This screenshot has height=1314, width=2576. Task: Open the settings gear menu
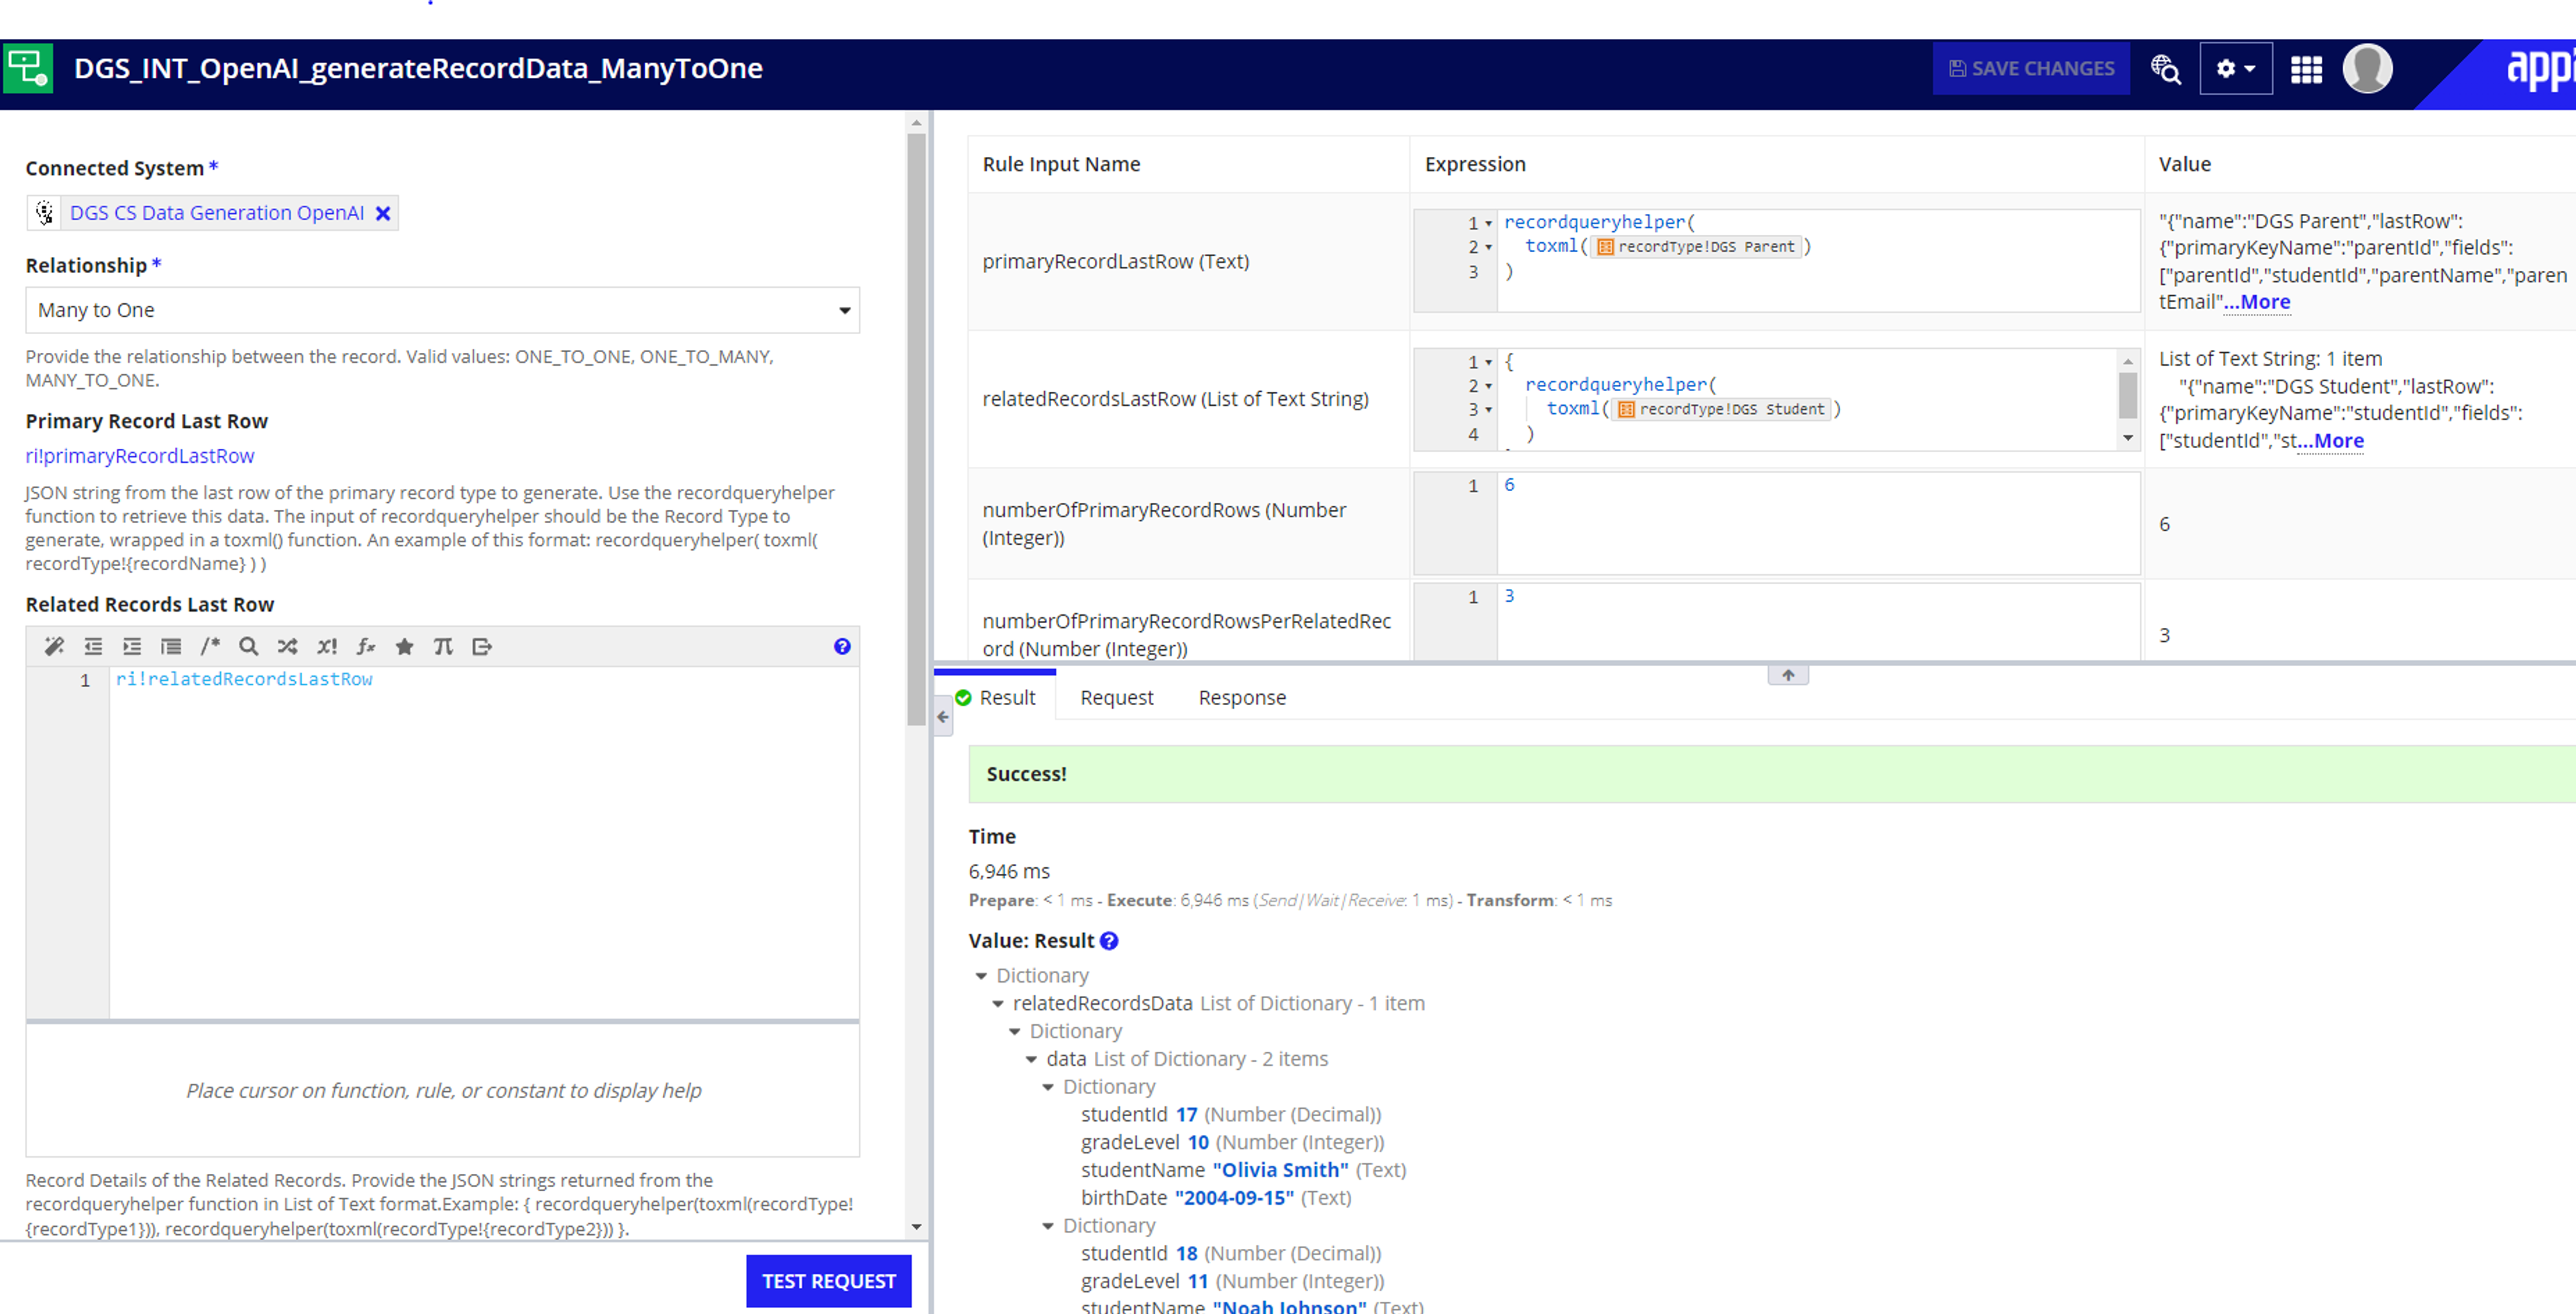[2235, 69]
